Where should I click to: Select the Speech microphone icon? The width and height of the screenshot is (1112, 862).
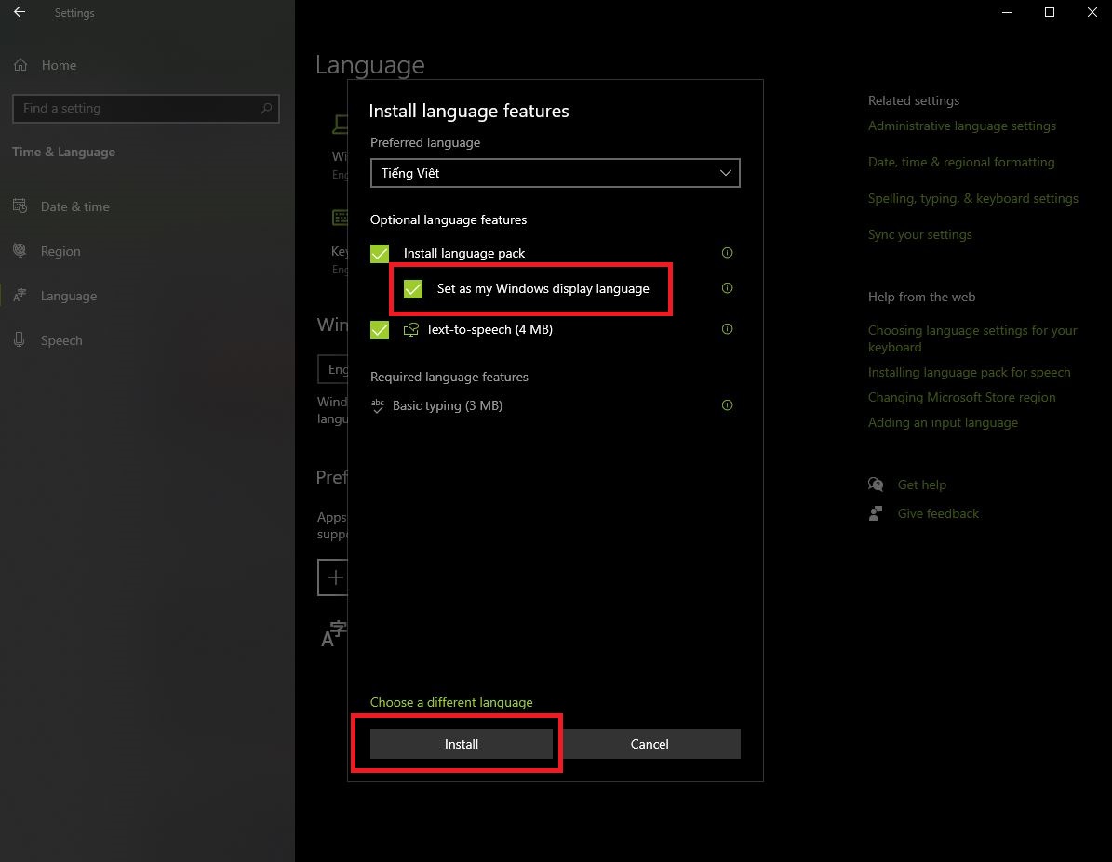(x=20, y=340)
